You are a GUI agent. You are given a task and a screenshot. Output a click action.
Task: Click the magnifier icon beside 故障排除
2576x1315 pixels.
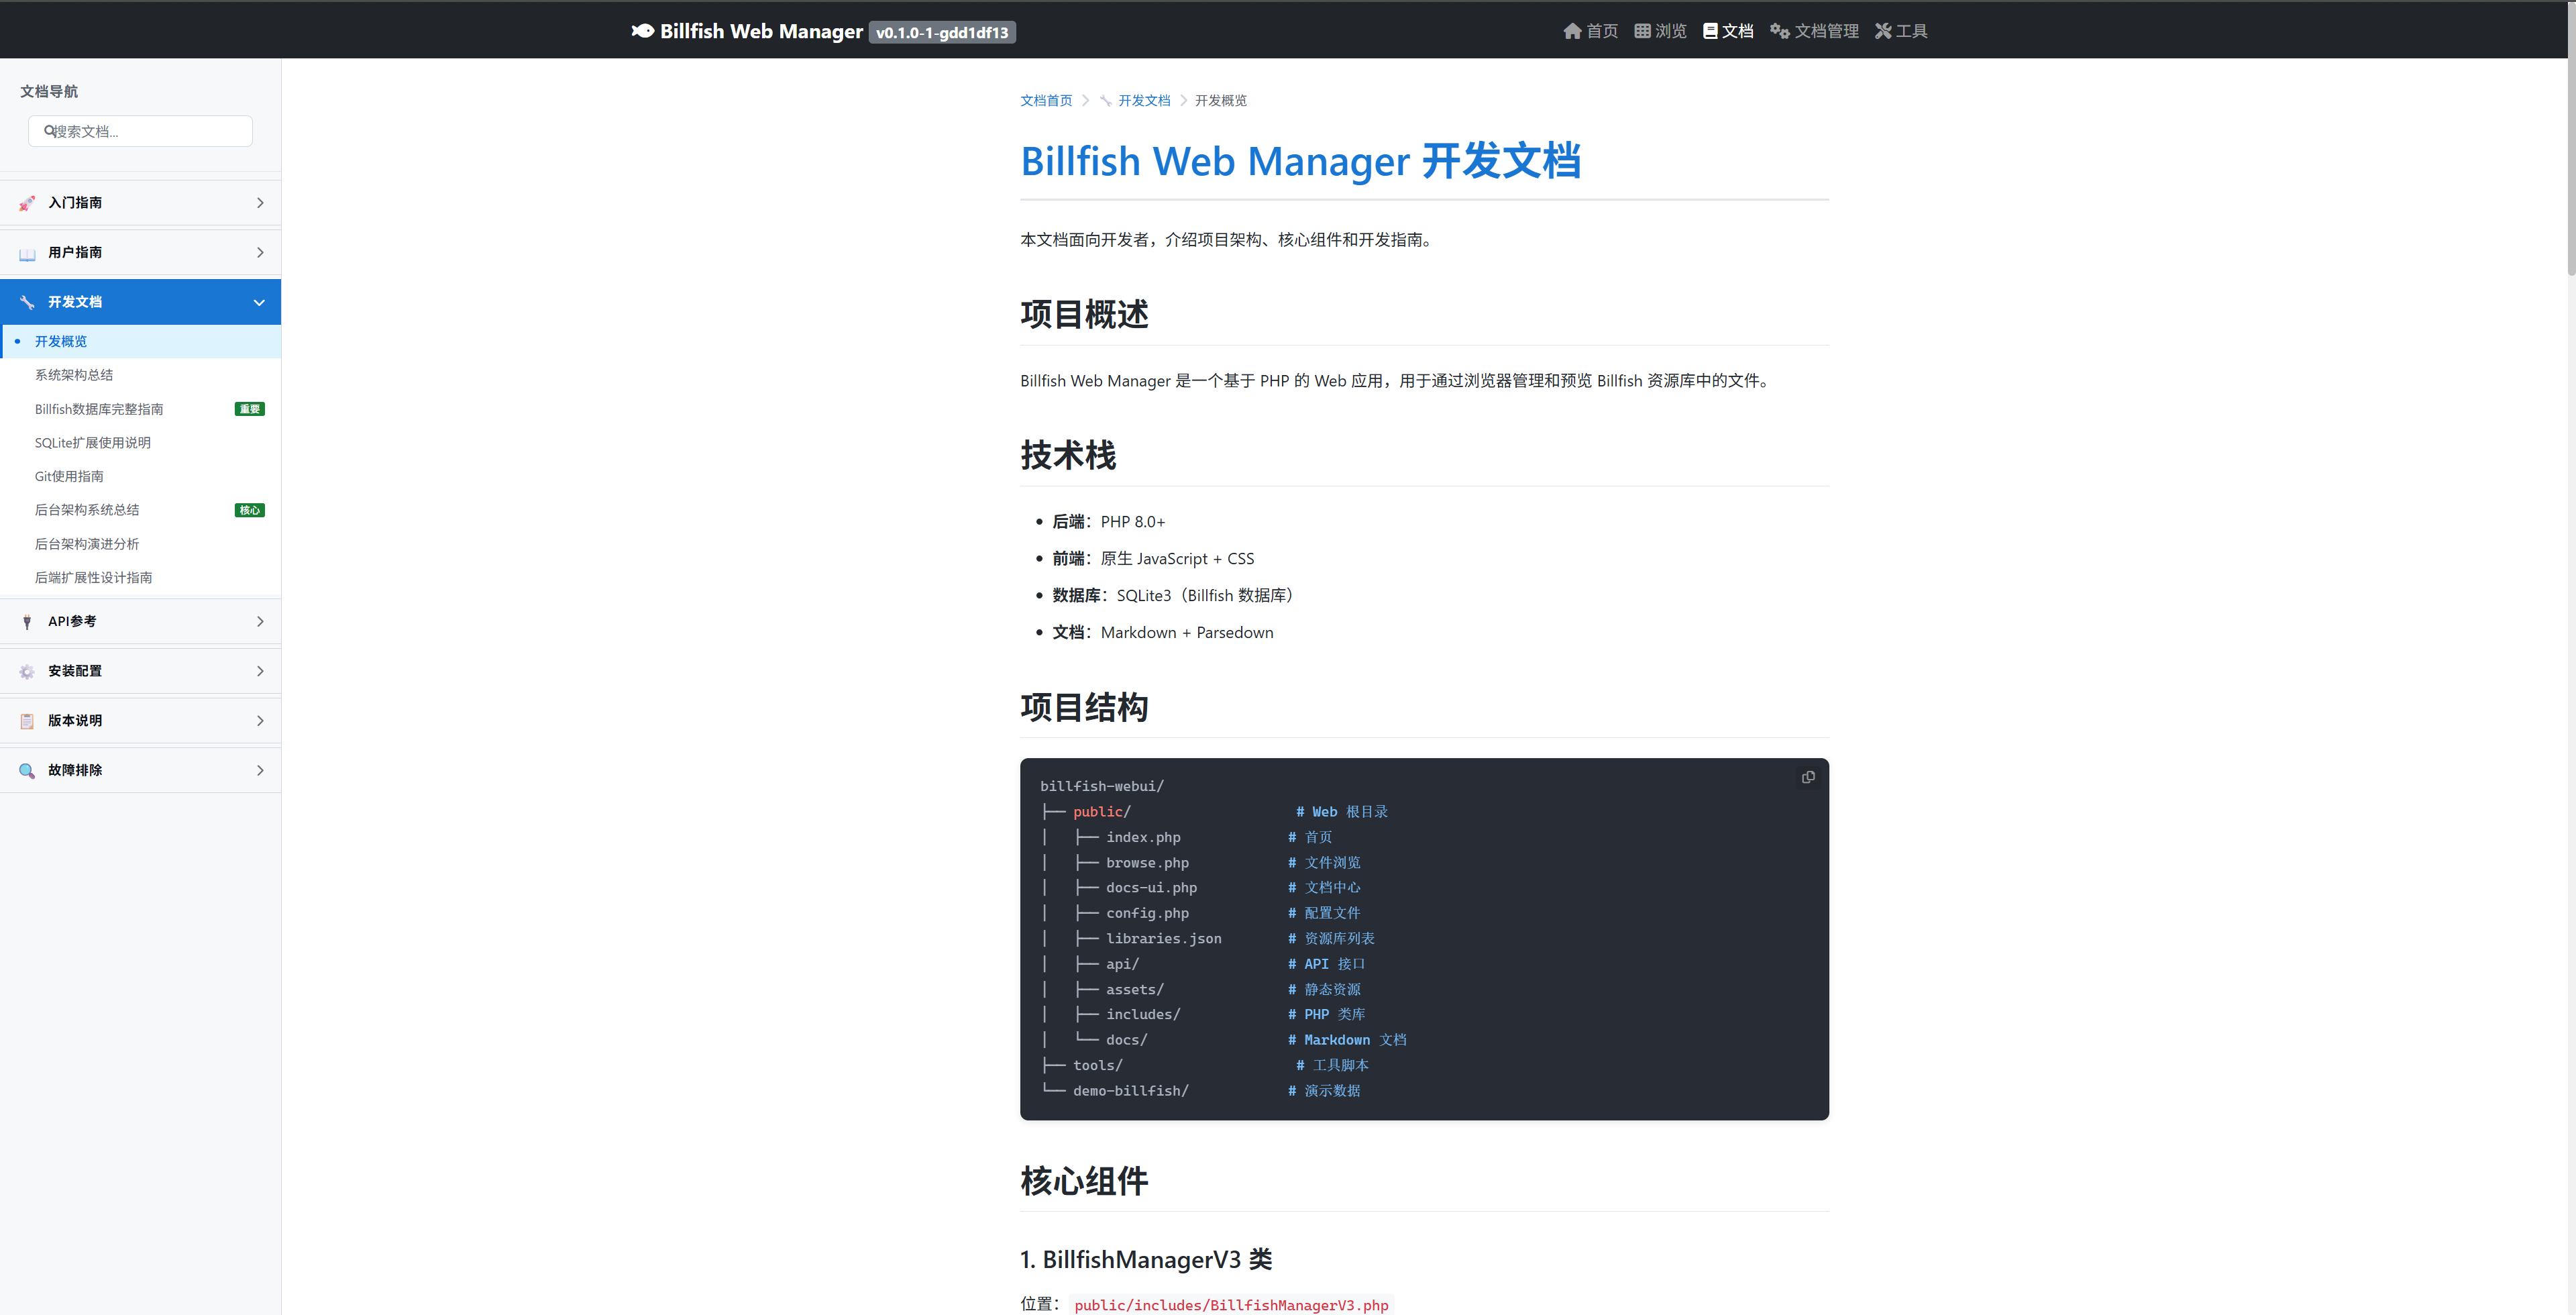click(27, 770)
